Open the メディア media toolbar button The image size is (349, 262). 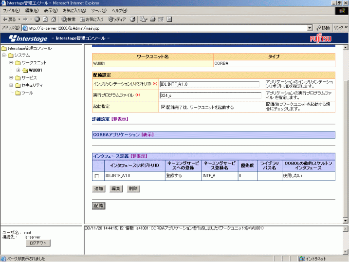coord(117,19)
